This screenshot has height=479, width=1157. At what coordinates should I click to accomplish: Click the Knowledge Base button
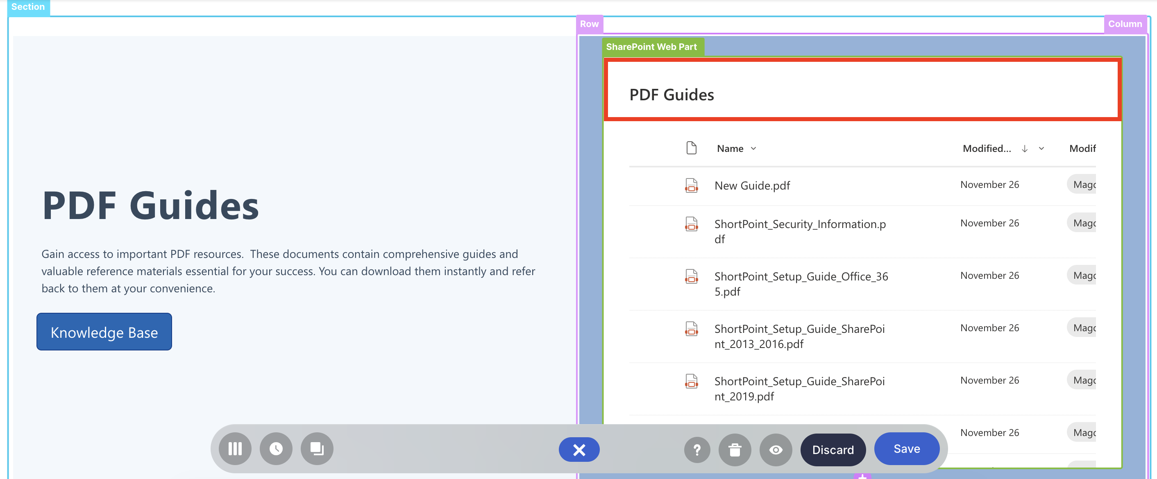(x=104, y=332)
